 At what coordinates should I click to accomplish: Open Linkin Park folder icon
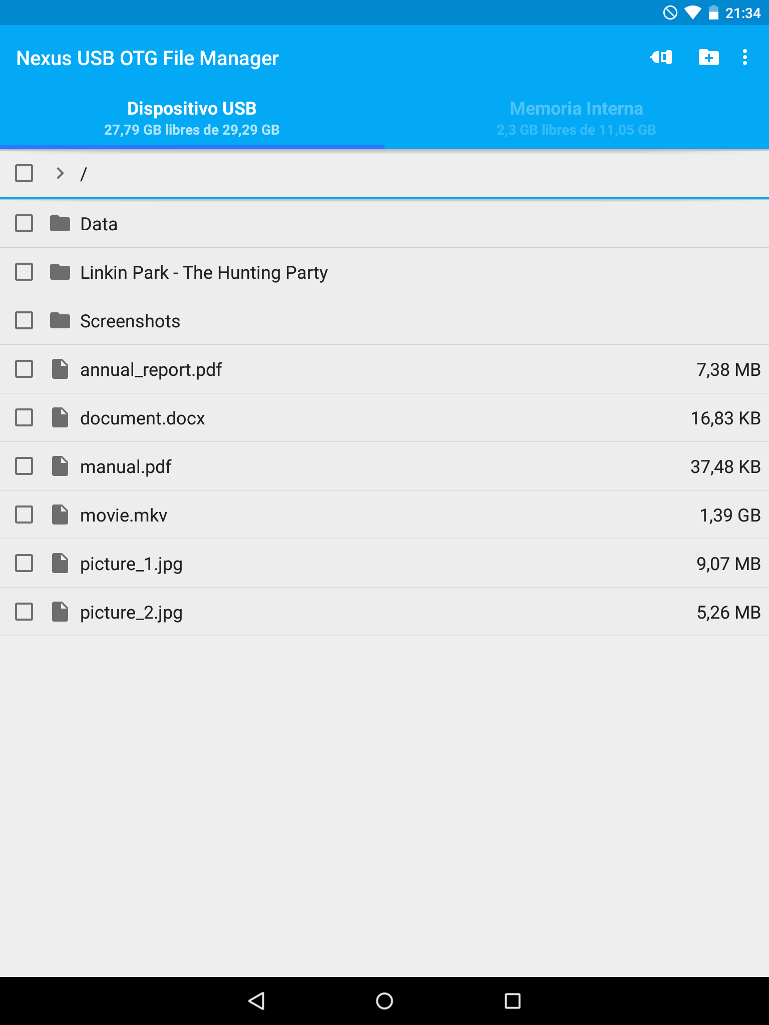[60, 272]
